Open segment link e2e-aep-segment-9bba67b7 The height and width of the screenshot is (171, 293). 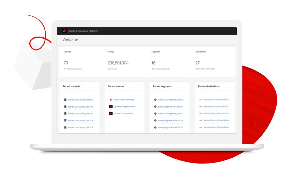171,120
